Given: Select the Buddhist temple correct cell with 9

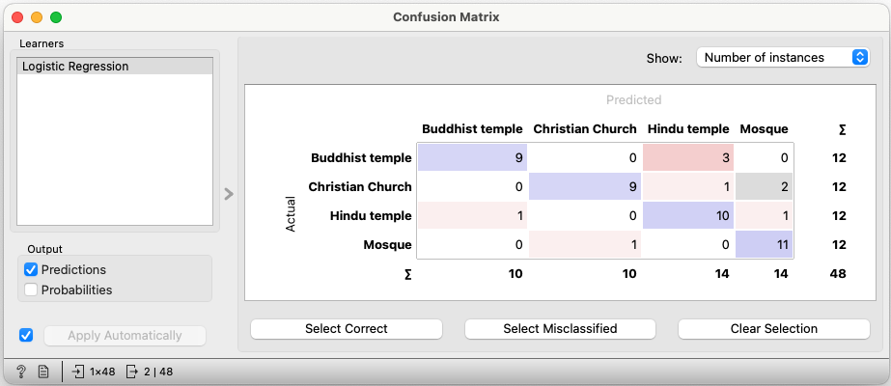Looking at the screenshot, I should tap(472, 158).
